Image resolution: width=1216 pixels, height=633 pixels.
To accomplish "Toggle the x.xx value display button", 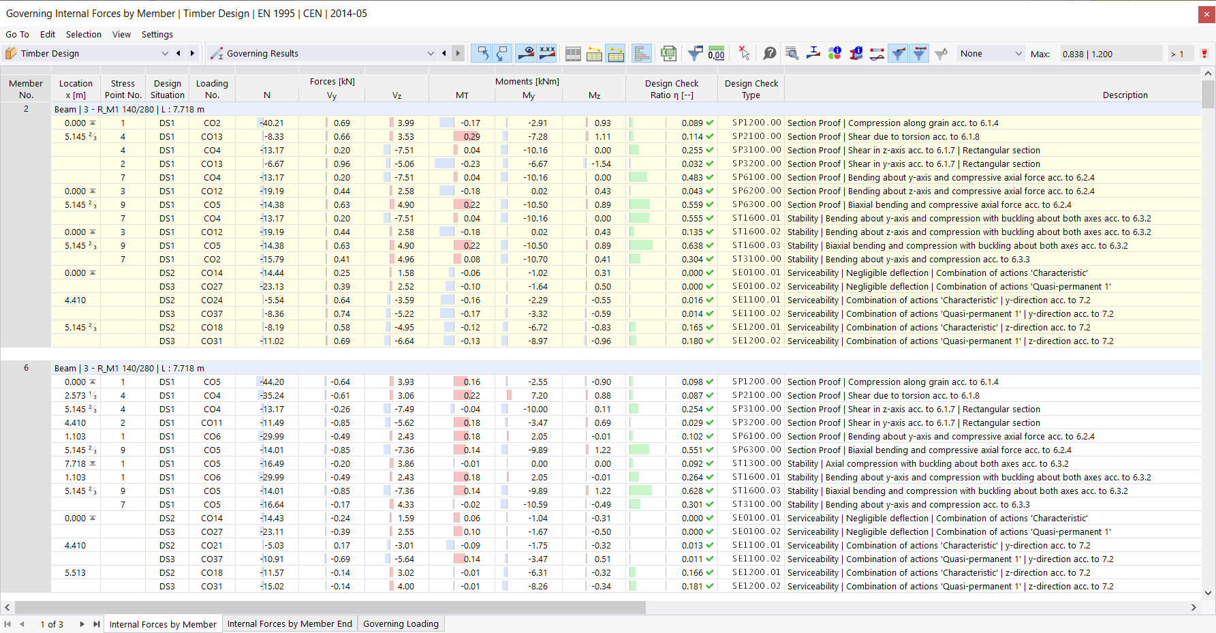I will (x=547, y=53).
